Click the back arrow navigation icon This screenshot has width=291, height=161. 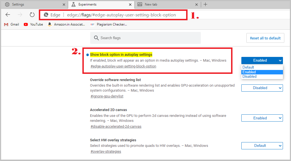(7, 15)
